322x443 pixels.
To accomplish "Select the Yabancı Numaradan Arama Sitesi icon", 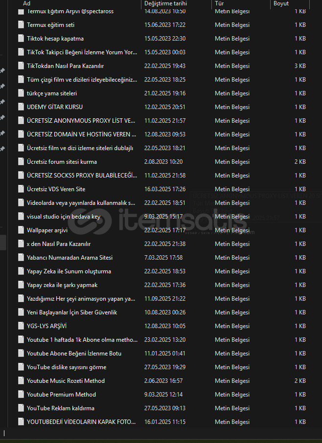I will [x=21, y=258].
